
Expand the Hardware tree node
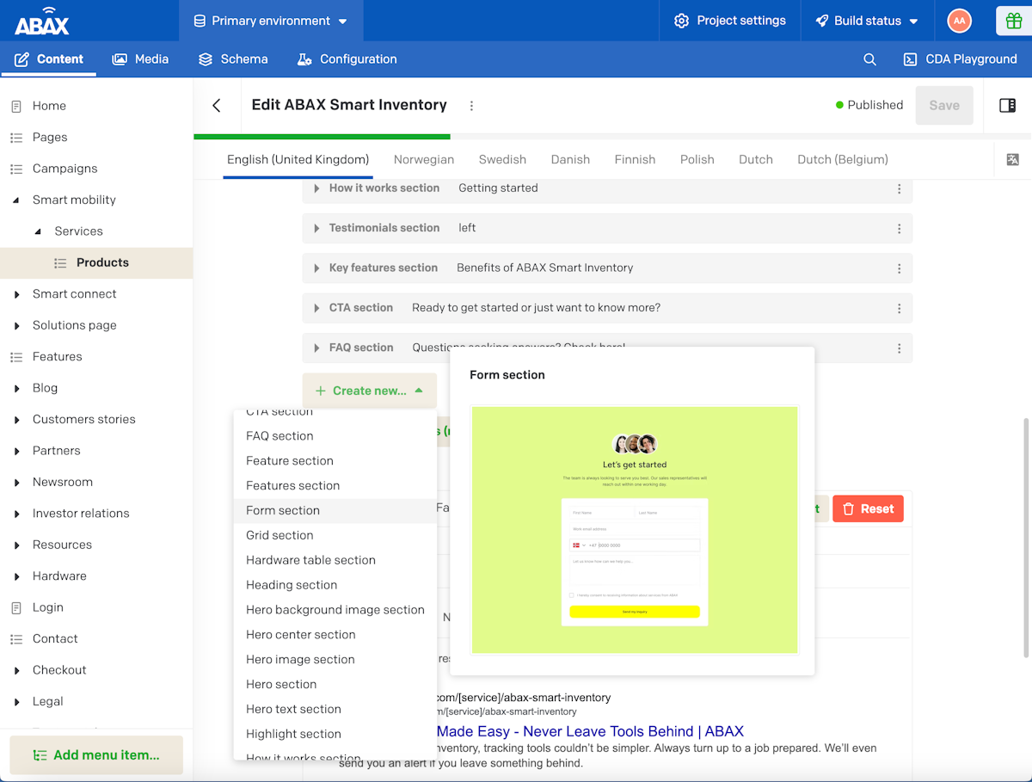16,576
